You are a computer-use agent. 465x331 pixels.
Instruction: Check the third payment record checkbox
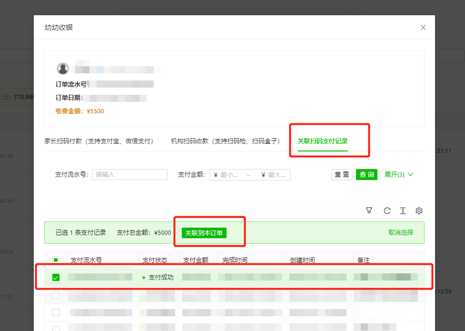pyautogui.click(x=56, y=312)
